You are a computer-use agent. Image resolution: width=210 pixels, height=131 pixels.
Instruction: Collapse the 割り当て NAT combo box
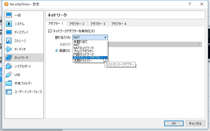pyautogui.click(x=90, y=37)
